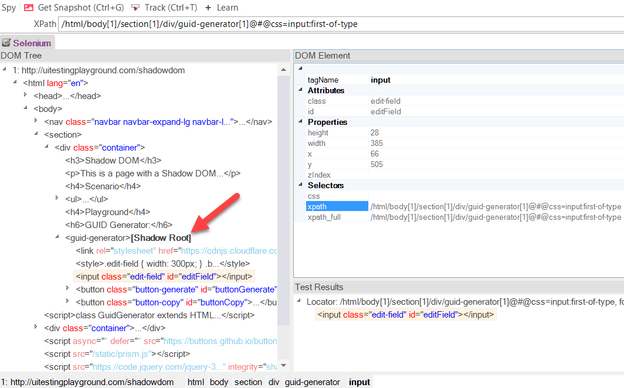Click the Get Snapshot camera icon
Viewport: 624px width, 388px height.
29,8
